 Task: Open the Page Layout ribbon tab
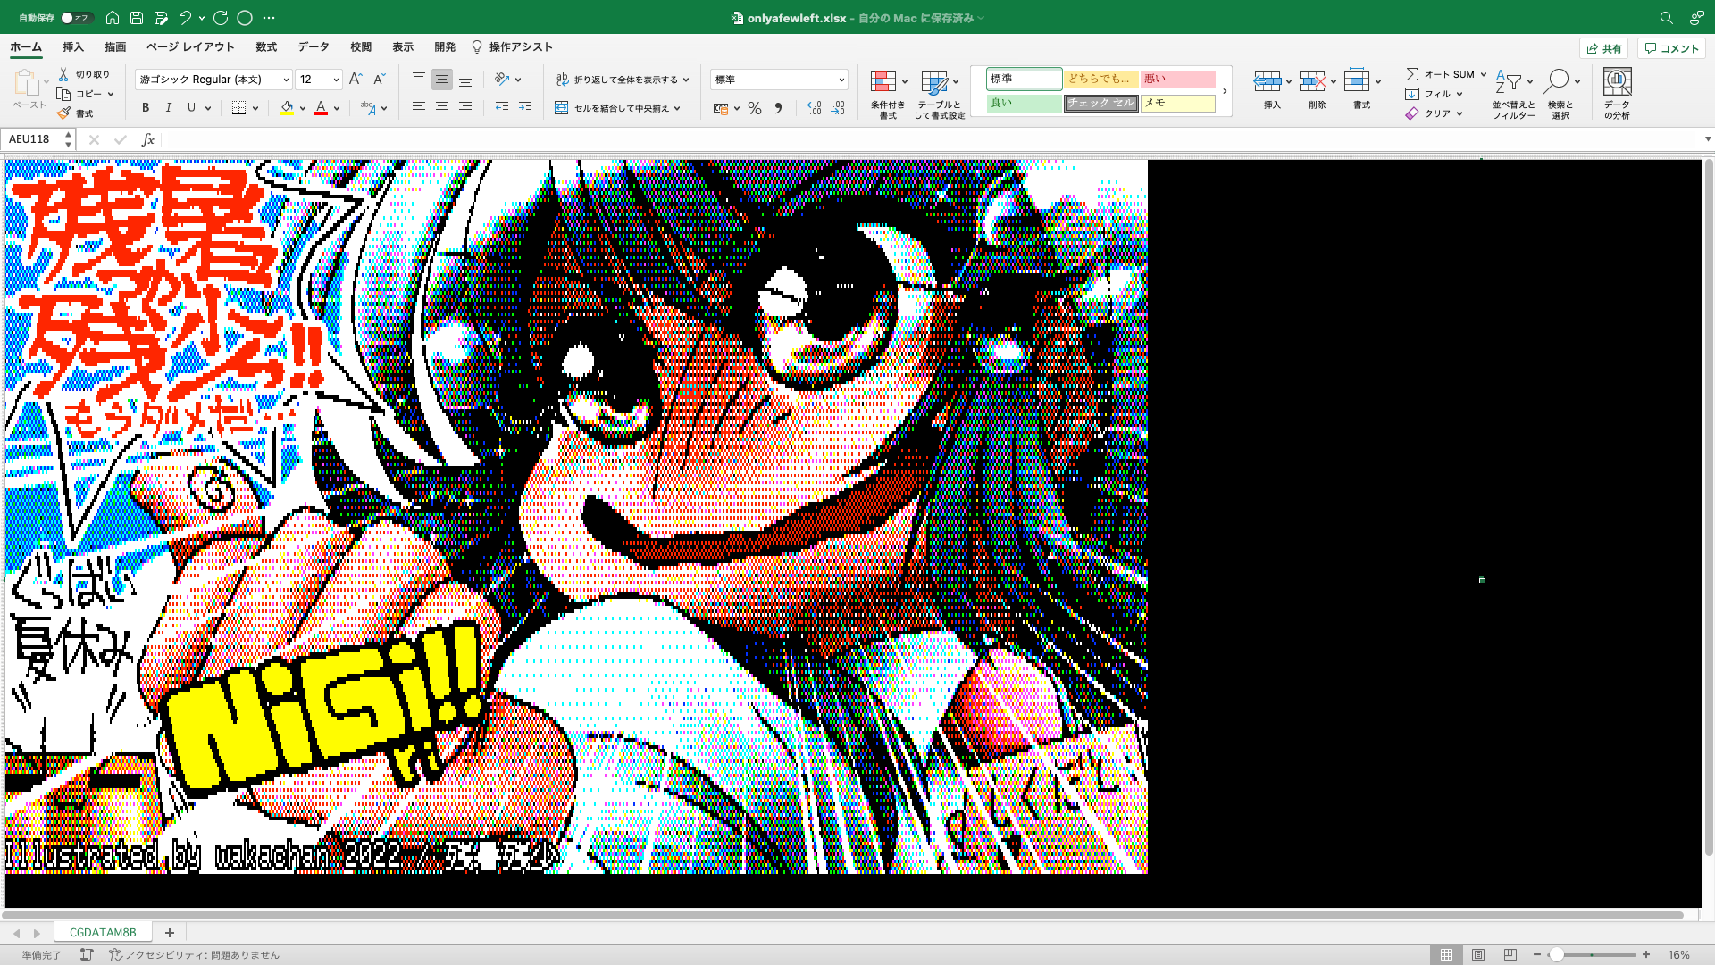click(190, 47)
